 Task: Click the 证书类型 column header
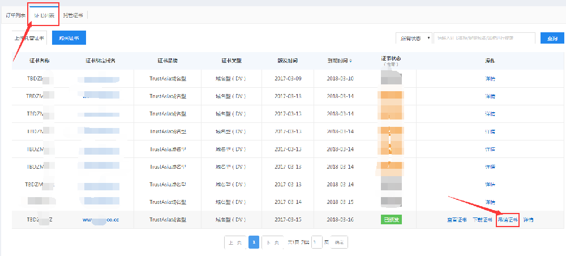tap(231, 61)
